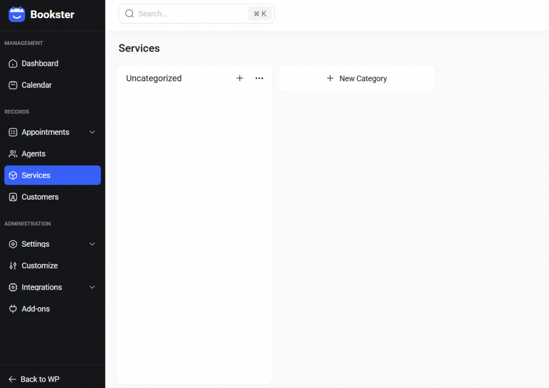The width and height of the screenshot is (549, 388).
Task: Click the Customize sliders icon
Action: click(x=13, y=266)
